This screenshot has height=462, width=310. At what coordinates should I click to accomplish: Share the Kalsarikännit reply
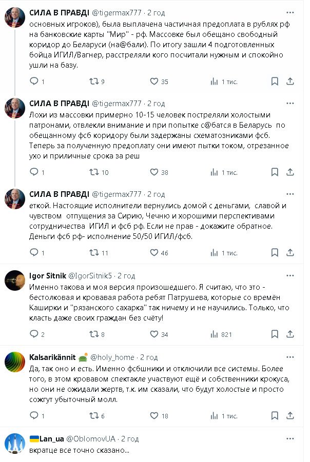[x=290, y=415]
